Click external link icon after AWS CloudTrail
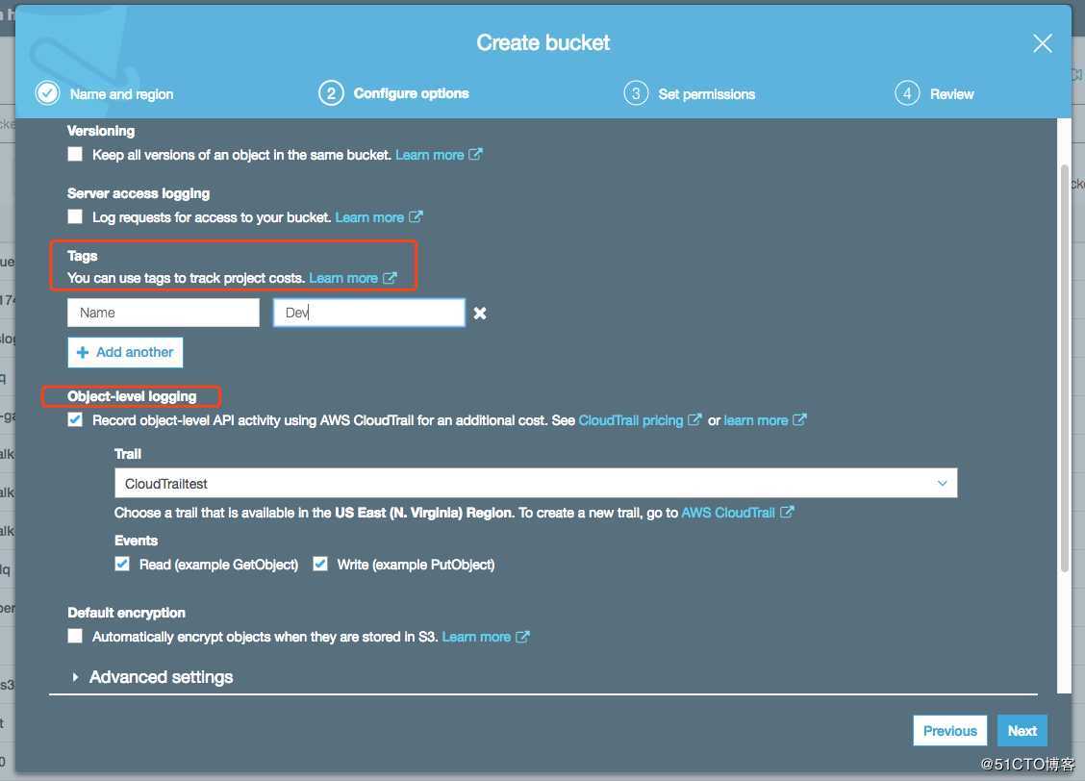This screenshot has width=1085, height=781. pos(787,512)
